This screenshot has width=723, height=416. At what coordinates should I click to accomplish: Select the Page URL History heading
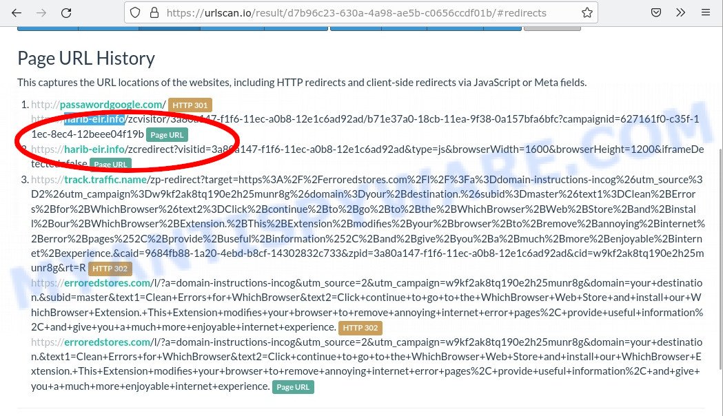[x=86, y=59]
